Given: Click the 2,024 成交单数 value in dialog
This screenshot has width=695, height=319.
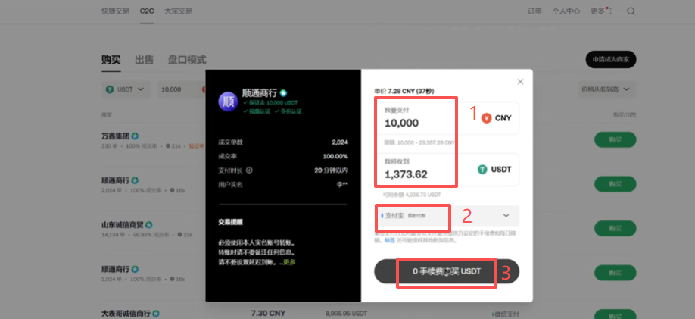Looking at the screenshot, I should [339, 142].
